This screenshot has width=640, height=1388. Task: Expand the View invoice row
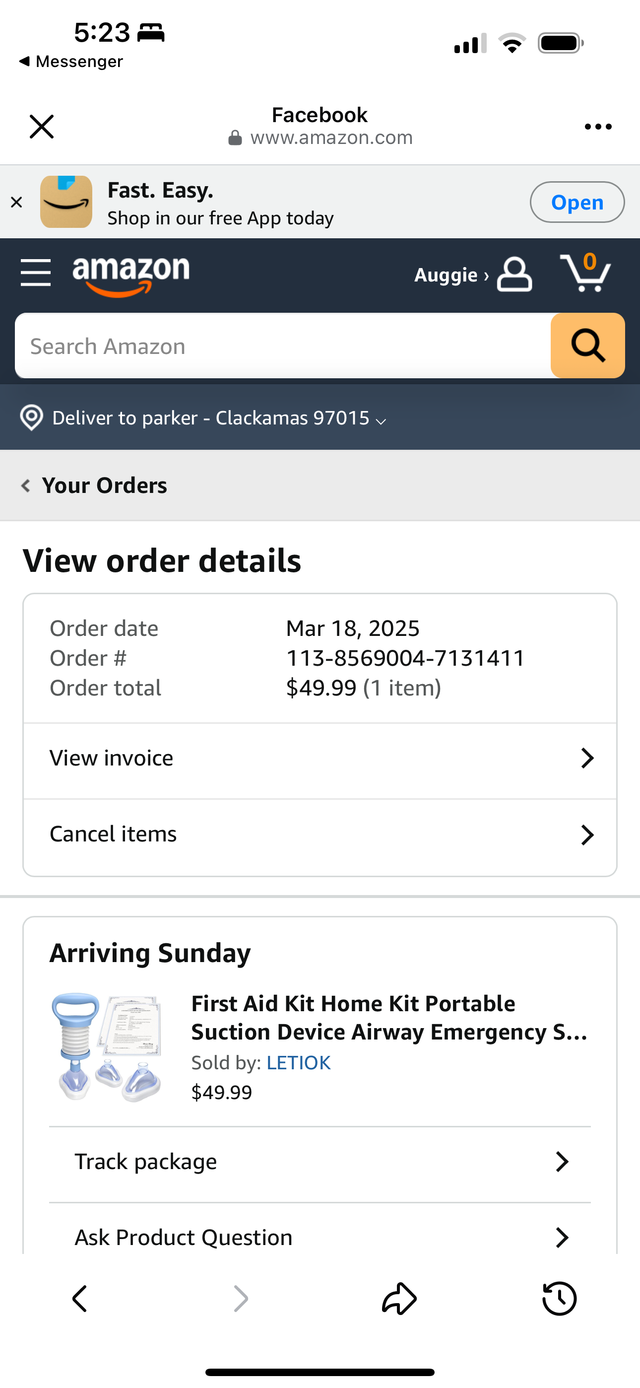click(320, 759)
